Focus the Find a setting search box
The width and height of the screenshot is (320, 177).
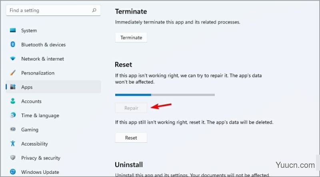[x=53, y=10]
